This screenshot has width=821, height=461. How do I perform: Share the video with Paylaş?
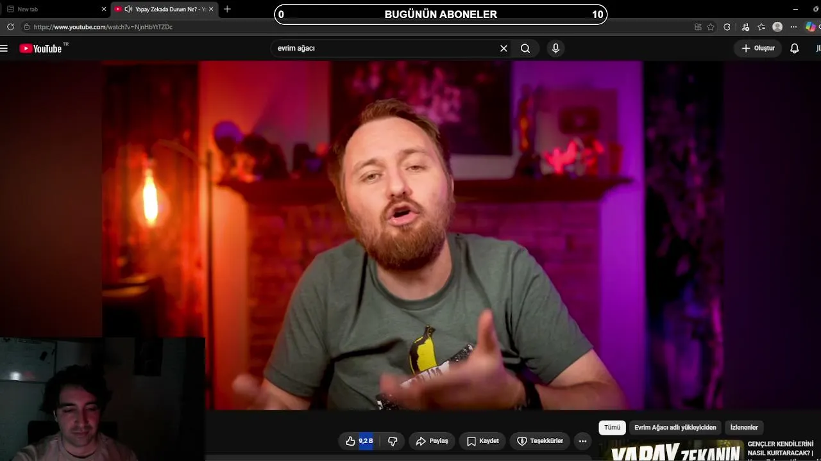432,441
